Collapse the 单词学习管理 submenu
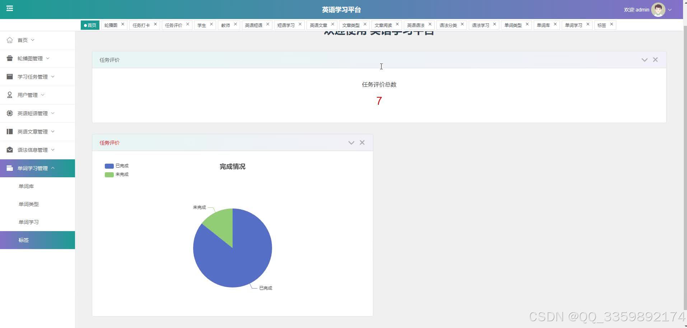The height and width of the screenshot is (328, 687). tap(53, 168)
